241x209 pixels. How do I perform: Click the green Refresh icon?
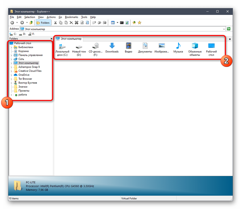(x=127, y=23)
